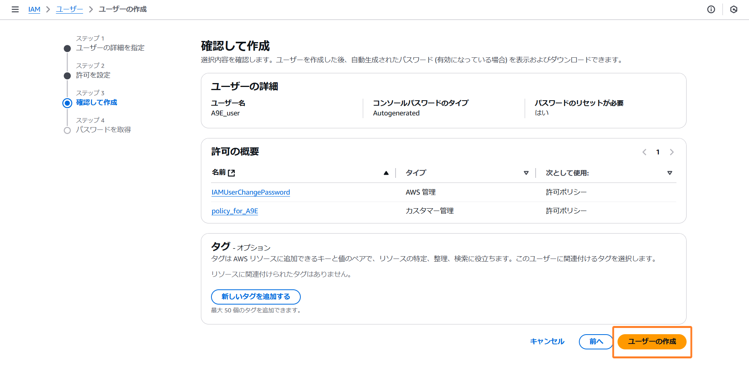Go back with the 前へ button
The height and width of the screenshot is (365, 749).
tap(596, 342)
